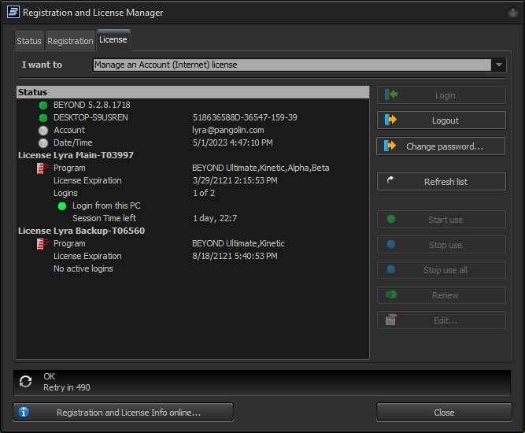Select the Manage an Account license combo box
Viewport: 525px width, 433px height.
[x=291, y=65]
